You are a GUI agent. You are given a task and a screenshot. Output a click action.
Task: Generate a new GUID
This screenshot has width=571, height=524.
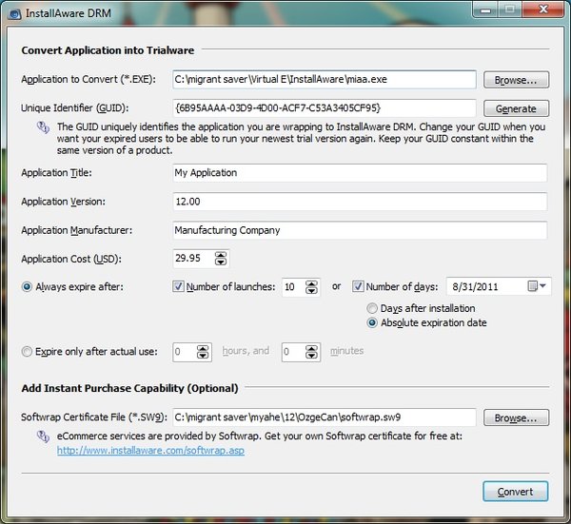click(x=516, y=108)
